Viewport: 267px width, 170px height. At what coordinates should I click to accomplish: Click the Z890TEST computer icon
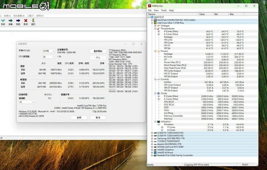pos(152,17)
